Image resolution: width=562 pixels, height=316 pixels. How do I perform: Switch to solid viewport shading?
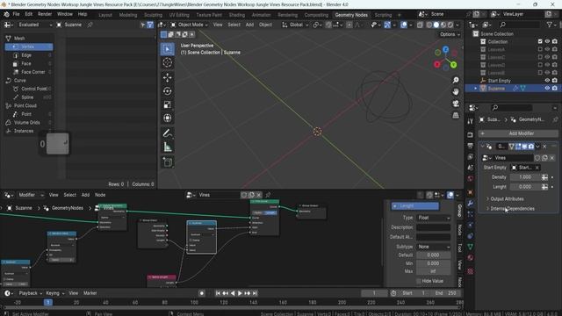(x=436, y=25)
